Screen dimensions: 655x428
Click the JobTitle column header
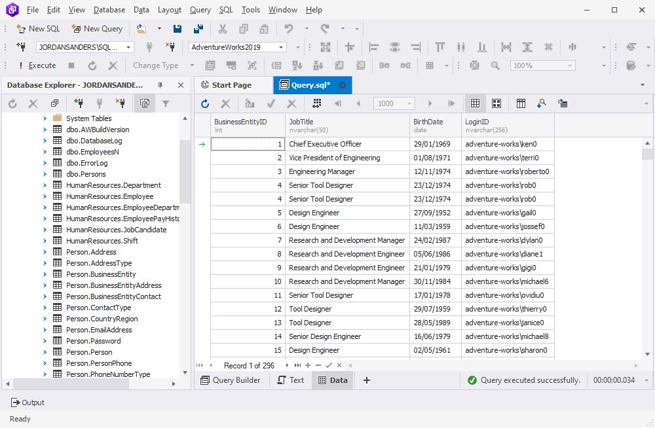(348, 125)
